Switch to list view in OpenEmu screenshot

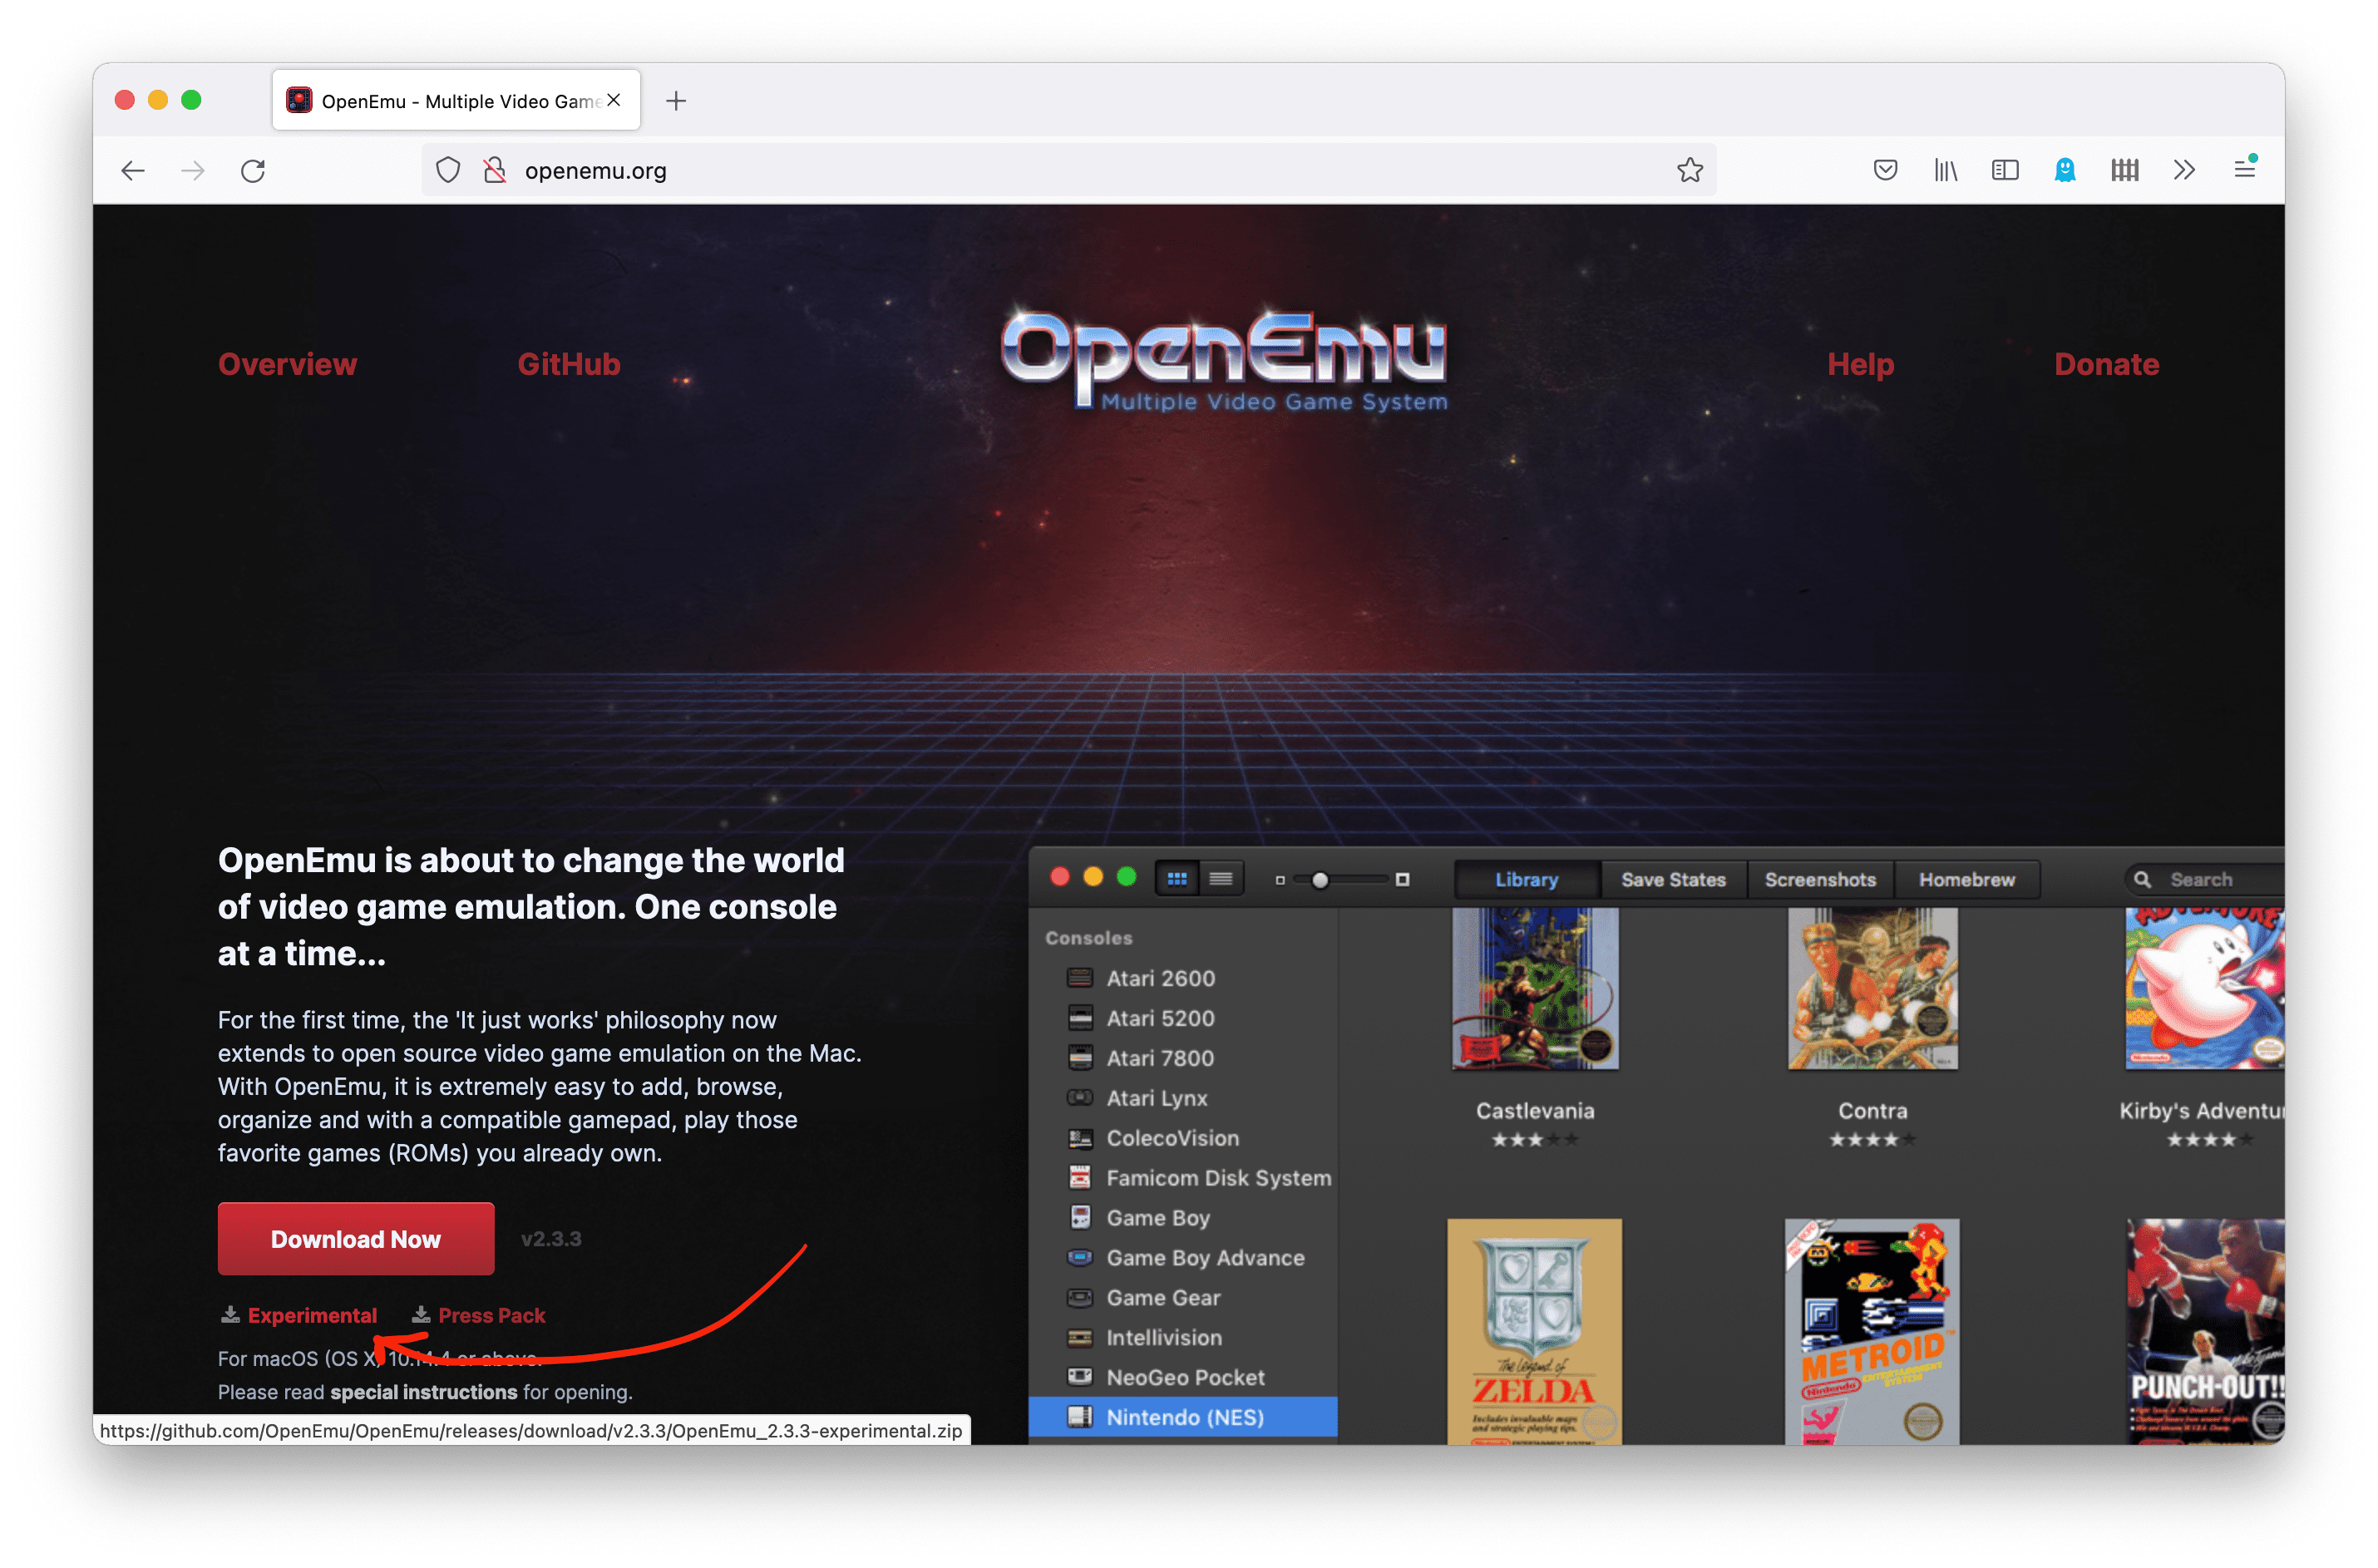pyautogui.click(x=1220, y=878)
